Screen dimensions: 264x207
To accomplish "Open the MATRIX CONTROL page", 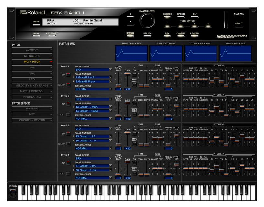I will tap(32, 91).
